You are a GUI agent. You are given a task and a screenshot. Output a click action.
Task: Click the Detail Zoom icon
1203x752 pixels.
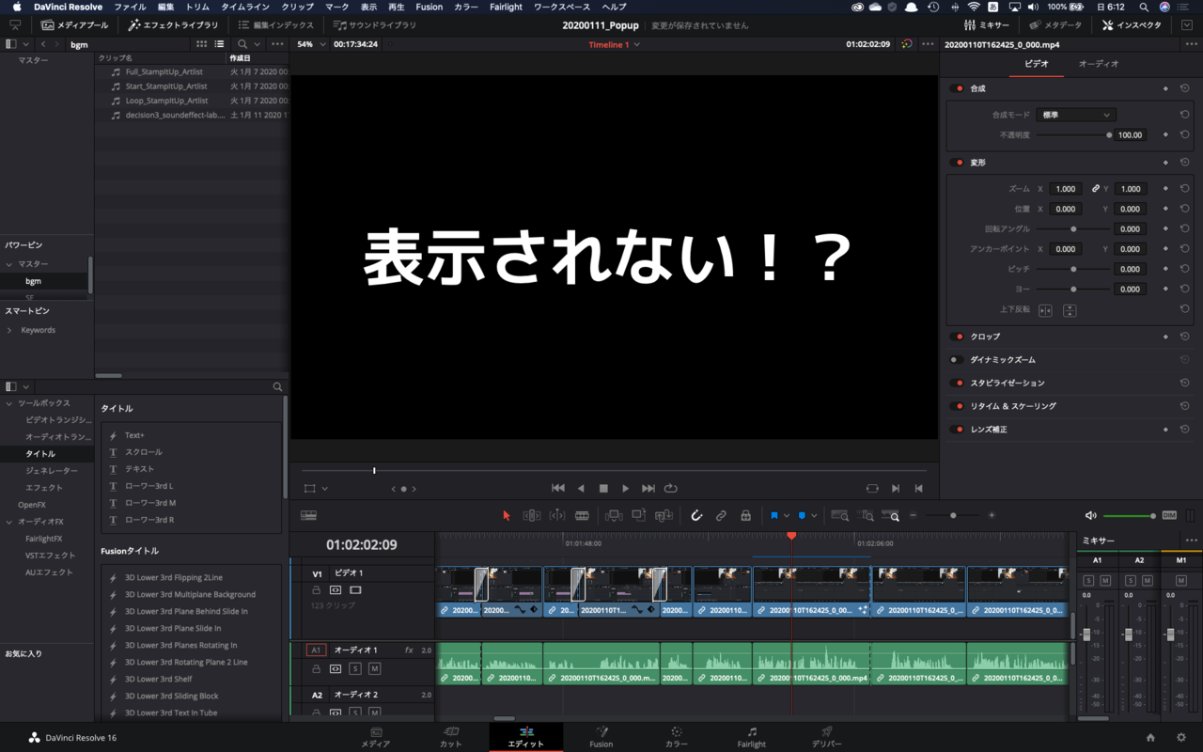coord(866,515)
